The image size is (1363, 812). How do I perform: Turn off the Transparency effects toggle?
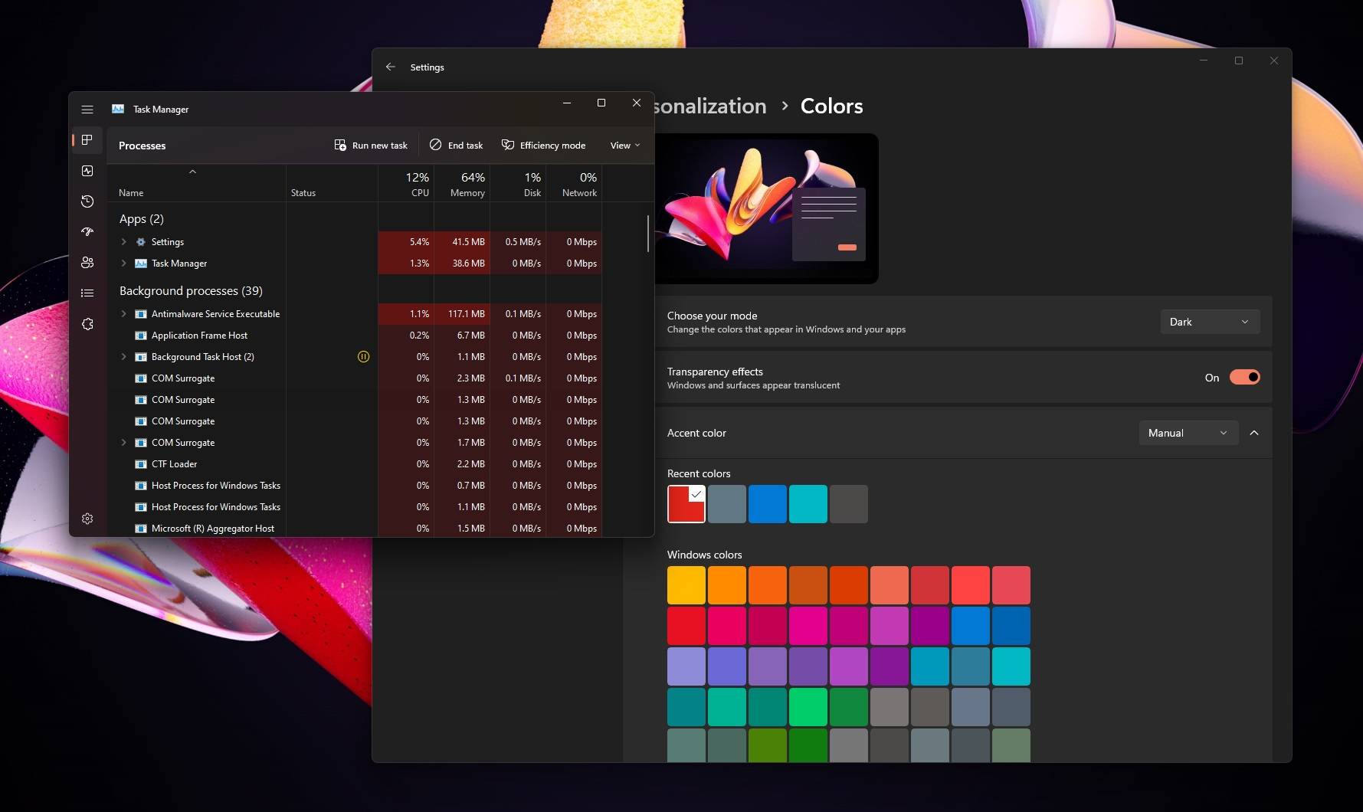(1244, 377)
